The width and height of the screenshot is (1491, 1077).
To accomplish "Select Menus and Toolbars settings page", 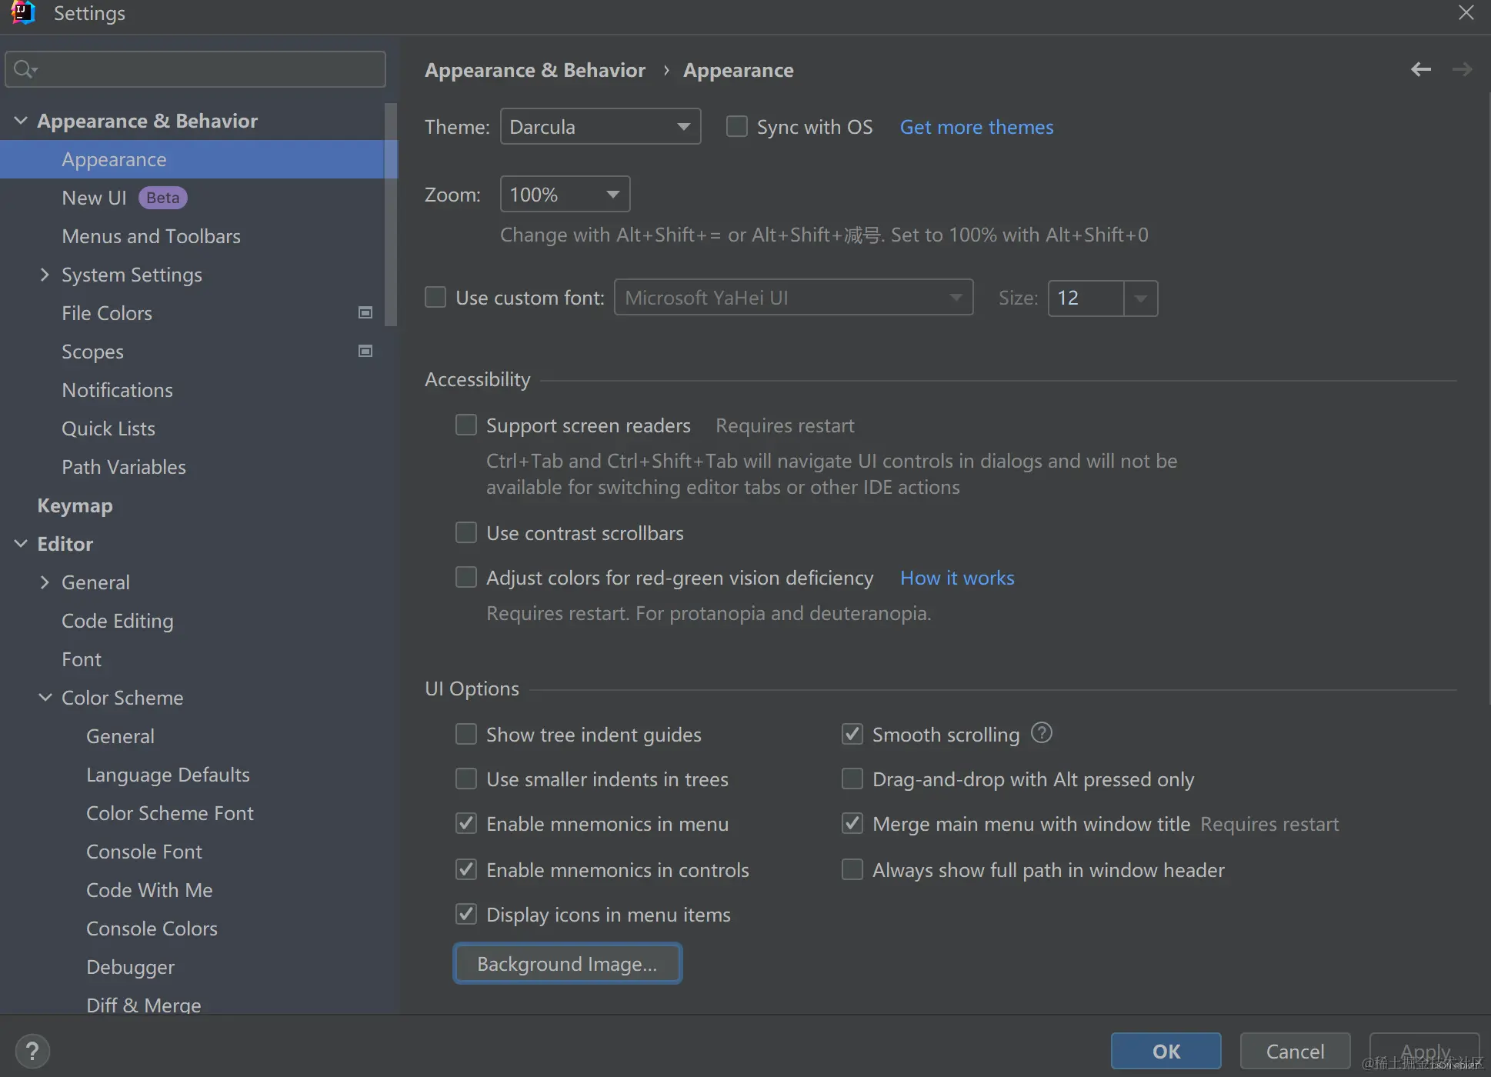I will (x=151, y=236).
